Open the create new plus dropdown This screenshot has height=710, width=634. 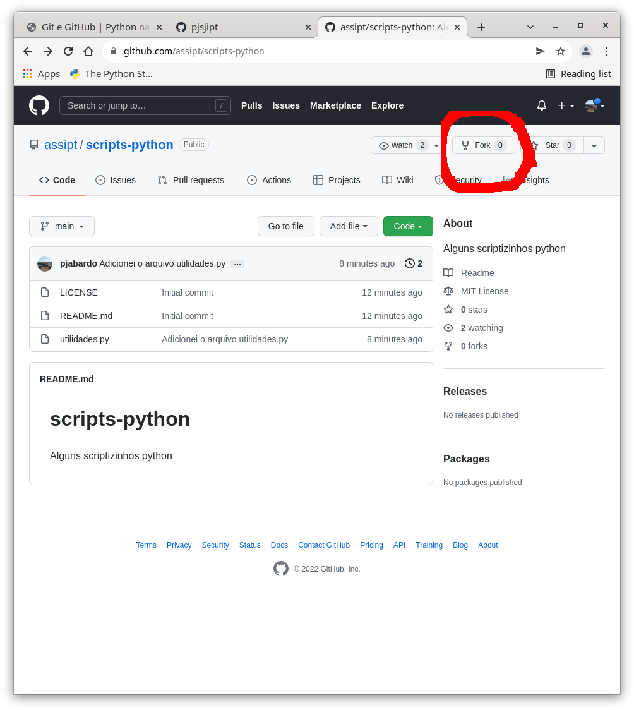[x=566, y=105]
